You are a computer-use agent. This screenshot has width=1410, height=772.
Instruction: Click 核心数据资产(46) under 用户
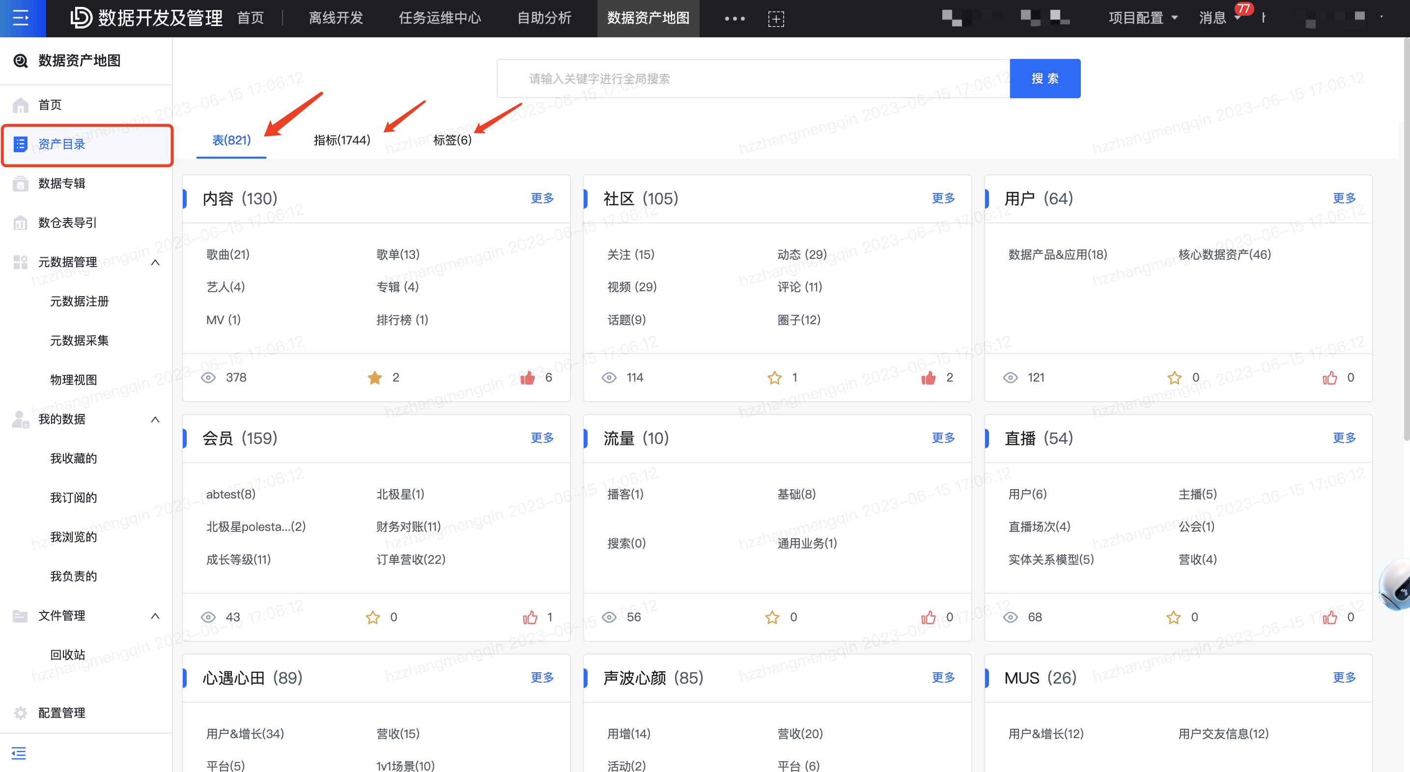point(1224,254)
